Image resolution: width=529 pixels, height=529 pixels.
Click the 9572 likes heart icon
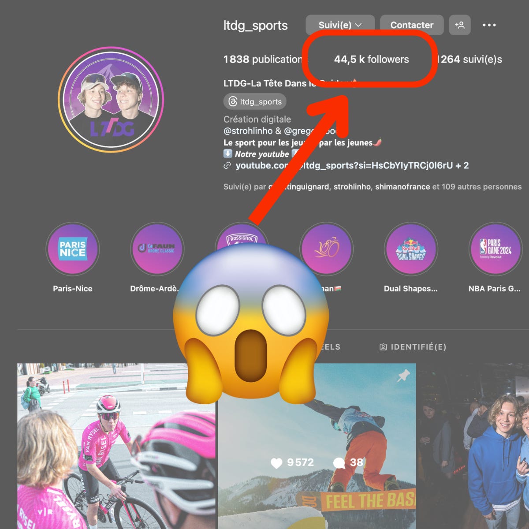[x=276, y=463]
